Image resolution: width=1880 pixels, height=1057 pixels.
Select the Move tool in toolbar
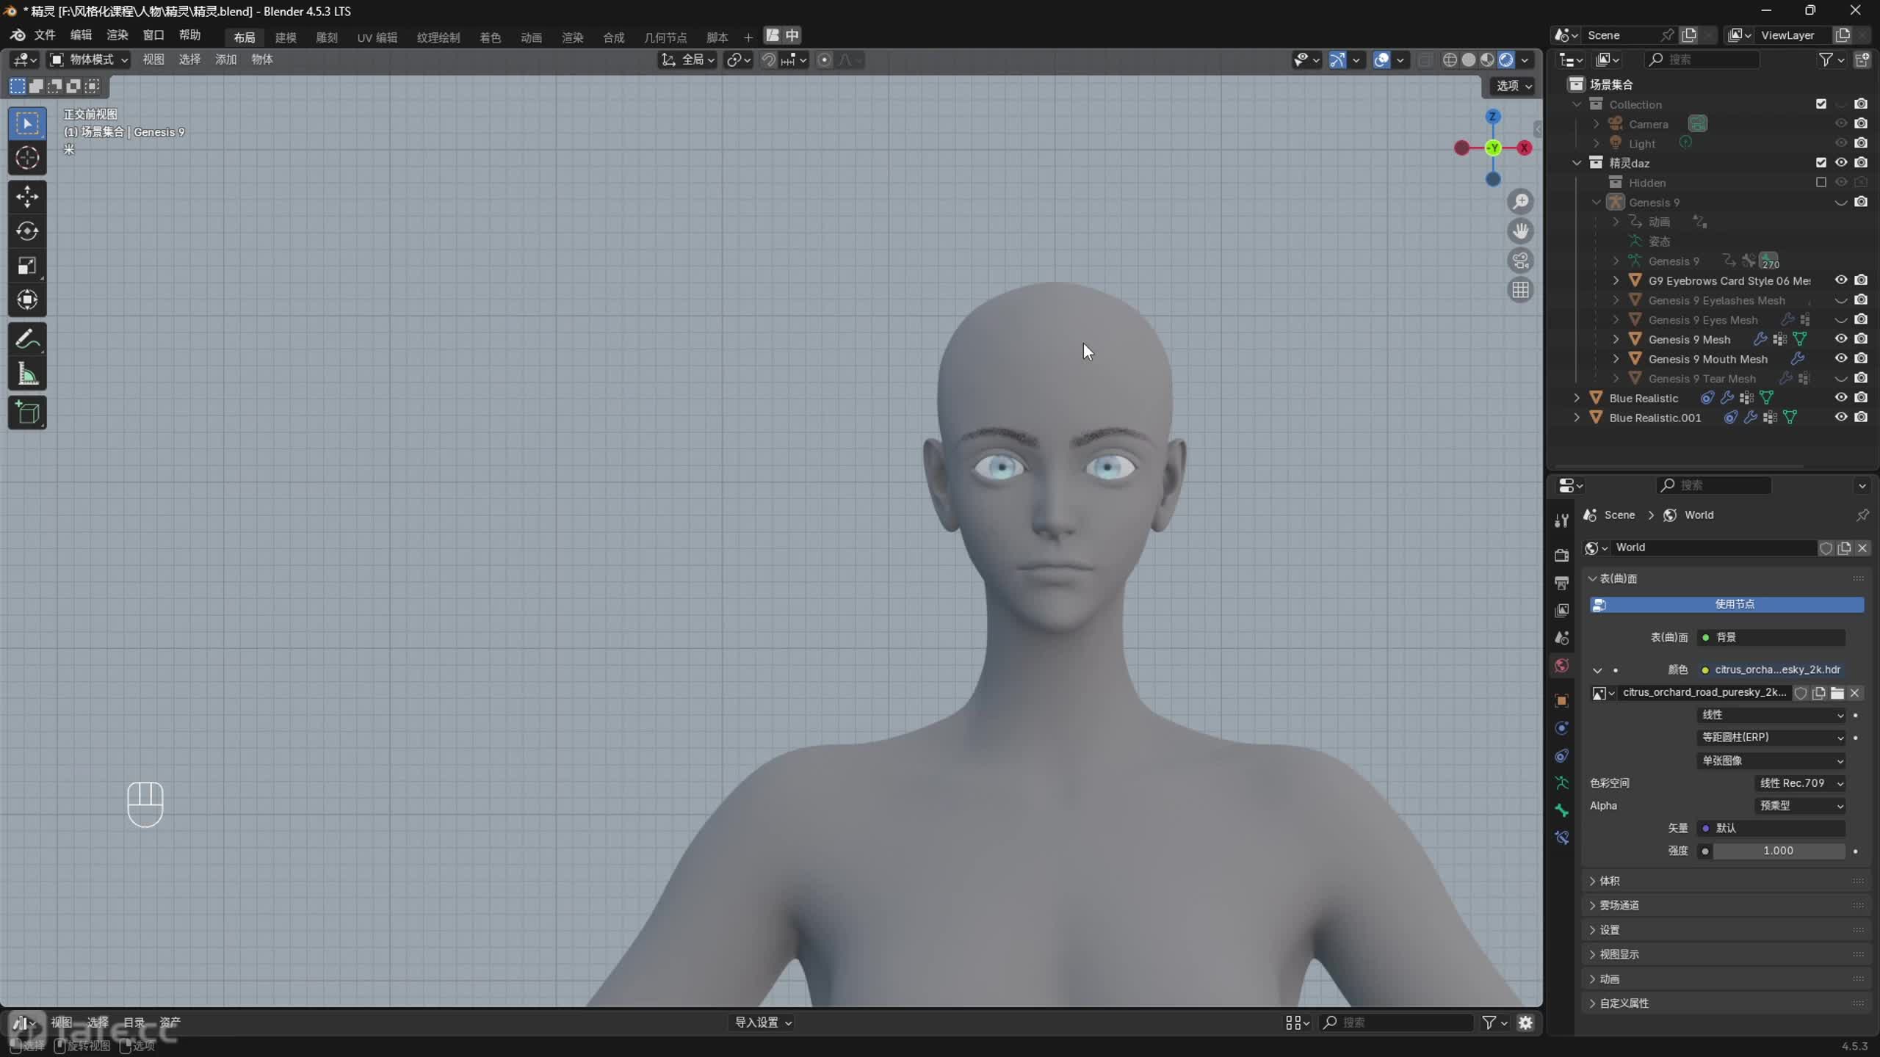(x=27, y=196)
